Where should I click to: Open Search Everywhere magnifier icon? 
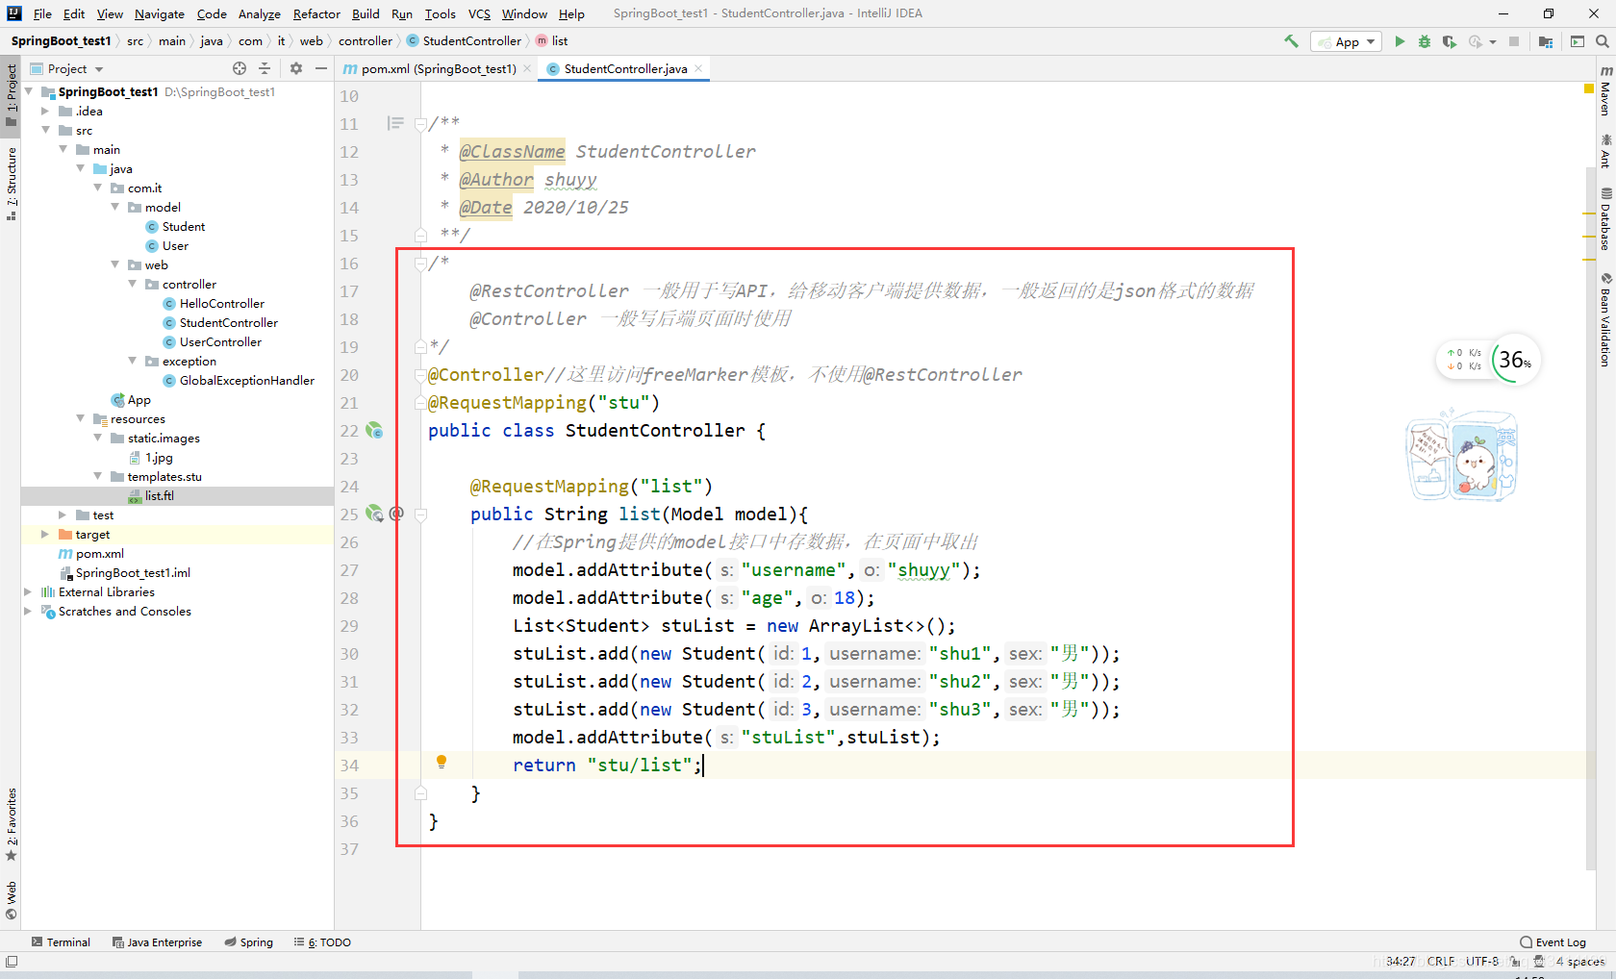tap(1603, 41)
